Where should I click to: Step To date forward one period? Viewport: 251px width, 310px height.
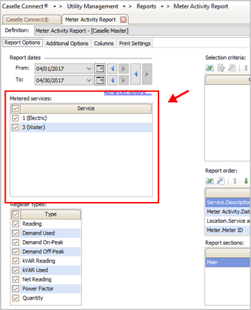click(124, 80)
